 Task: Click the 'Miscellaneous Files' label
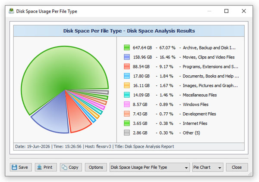click(x=200, y=95)
